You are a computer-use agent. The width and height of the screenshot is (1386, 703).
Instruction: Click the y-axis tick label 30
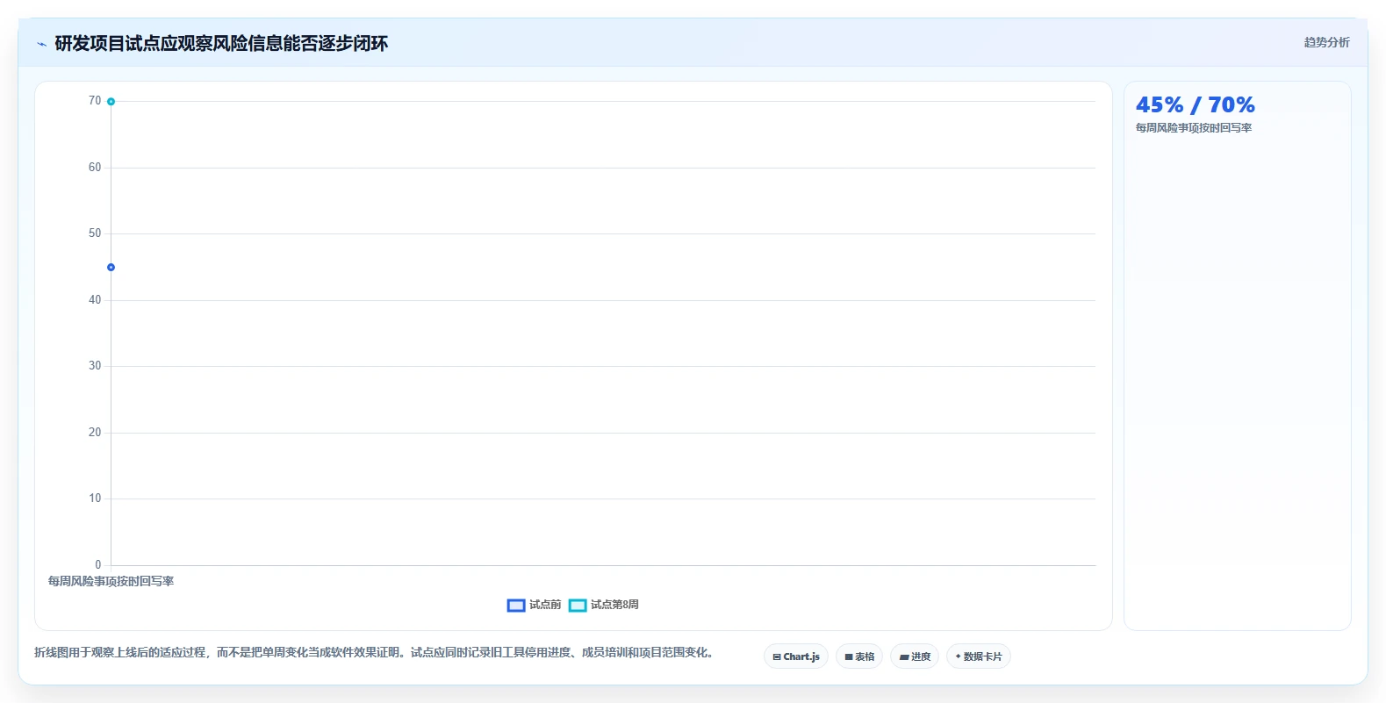coord(95,365)
